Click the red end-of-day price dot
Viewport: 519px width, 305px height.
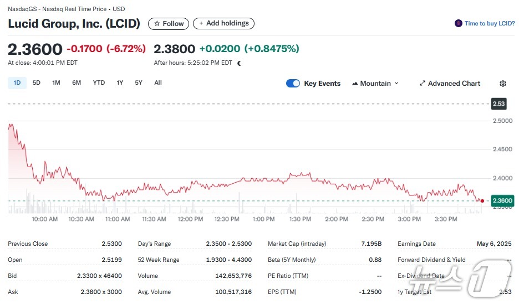[482, 201]
